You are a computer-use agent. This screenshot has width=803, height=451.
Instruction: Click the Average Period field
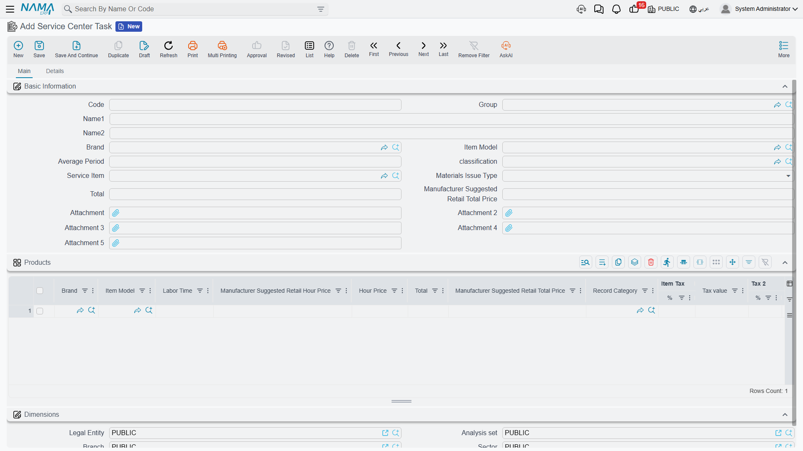255,162
